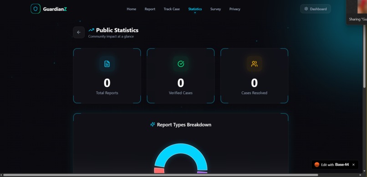
Task: Click the GuardianZ brand name
Action: point(55,9)
